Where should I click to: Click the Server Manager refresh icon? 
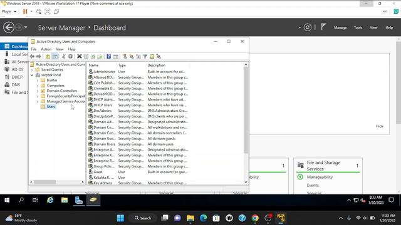pos(308,27)
